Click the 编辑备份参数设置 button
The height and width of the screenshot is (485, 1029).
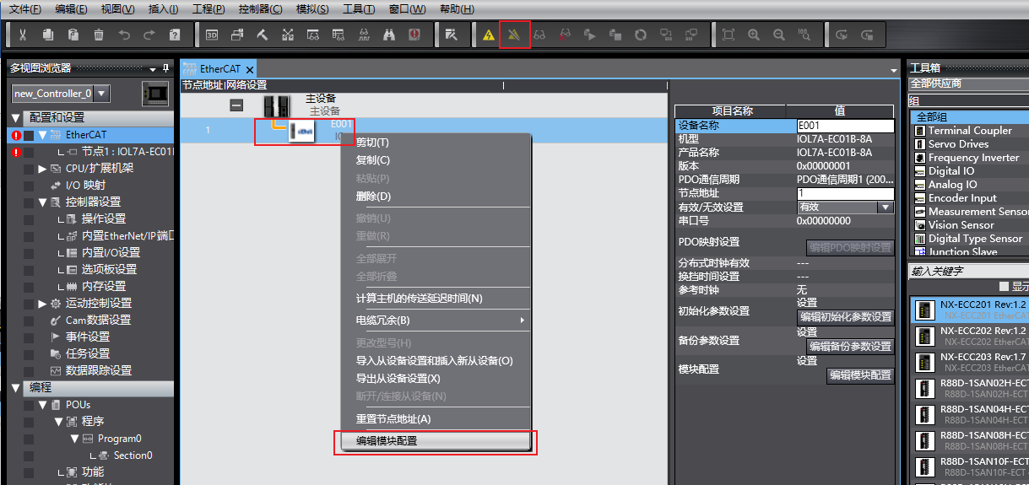click(850, 347)
